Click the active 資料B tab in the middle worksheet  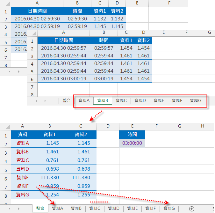[x=103, y=100]
